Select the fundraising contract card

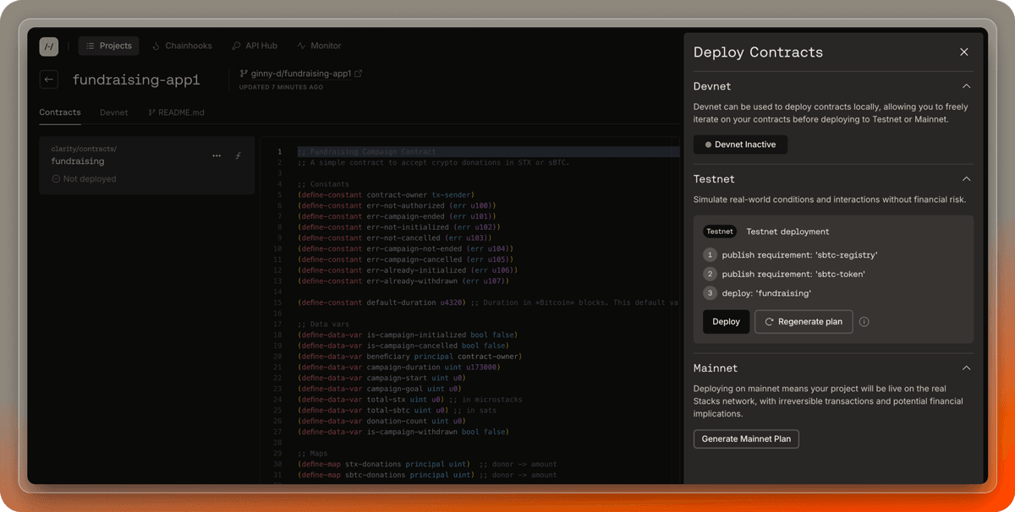(x=147, y=165)
